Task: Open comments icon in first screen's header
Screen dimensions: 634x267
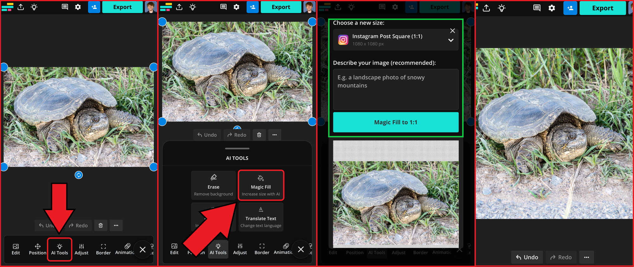Action: coord(65,7)
